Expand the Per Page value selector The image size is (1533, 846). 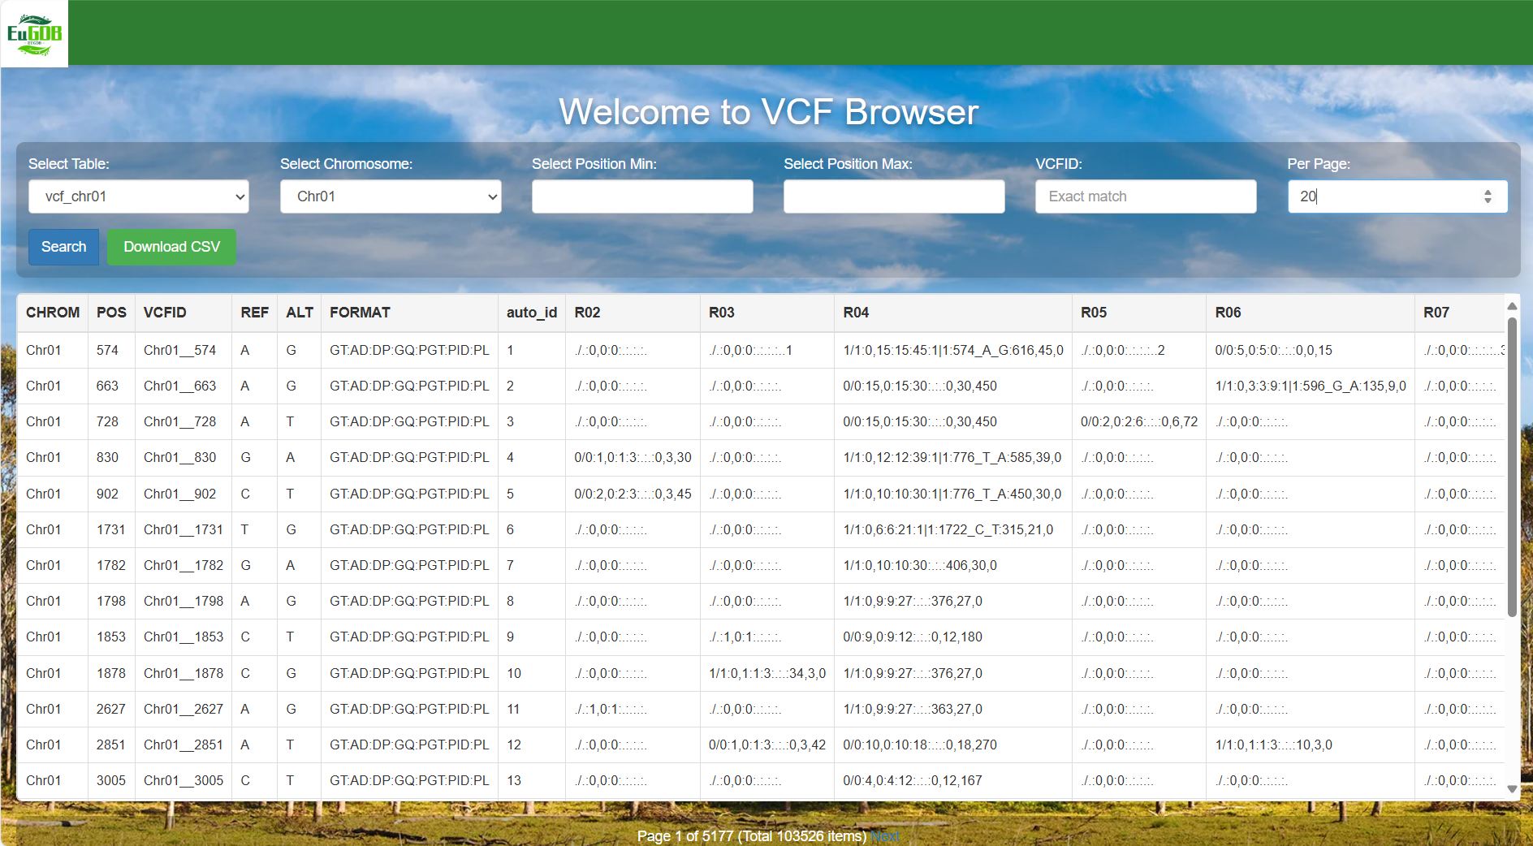[x=1397, y=196]
